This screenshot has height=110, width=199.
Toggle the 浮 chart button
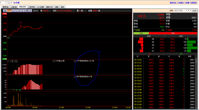(x=19, y=11)
